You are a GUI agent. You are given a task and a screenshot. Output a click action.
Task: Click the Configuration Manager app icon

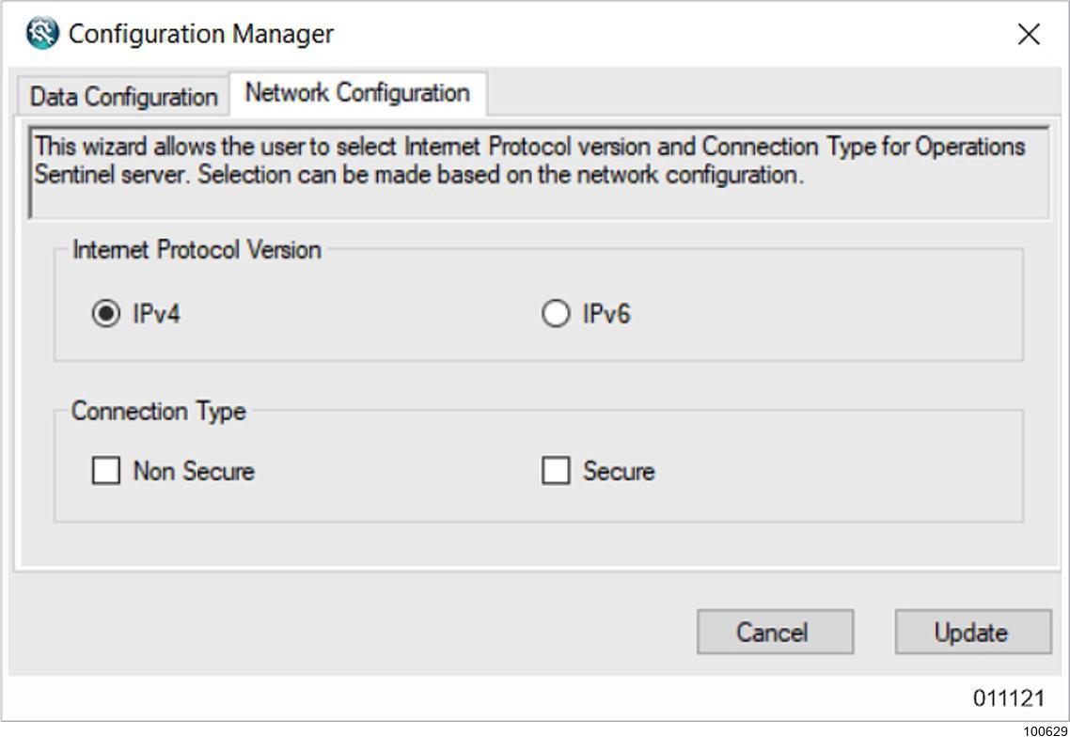[42, 34]
